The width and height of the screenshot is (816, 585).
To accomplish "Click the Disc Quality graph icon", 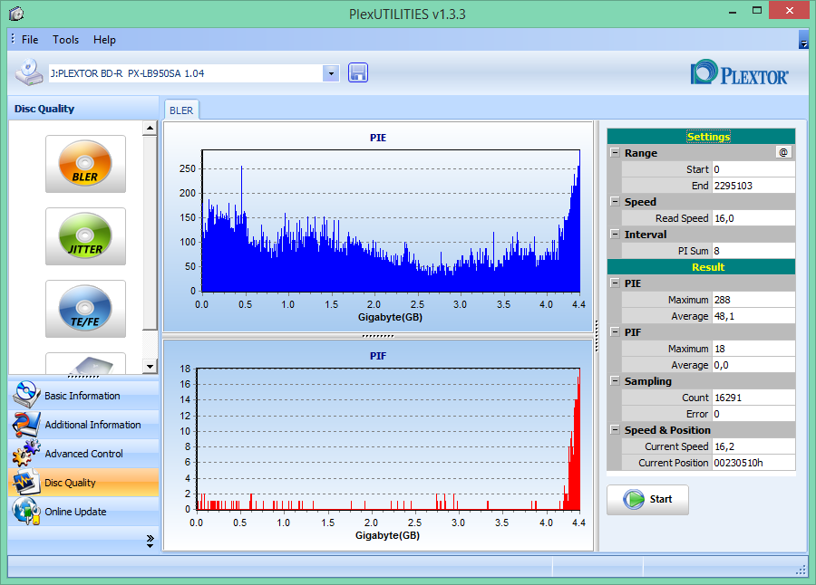I will 26,482.
